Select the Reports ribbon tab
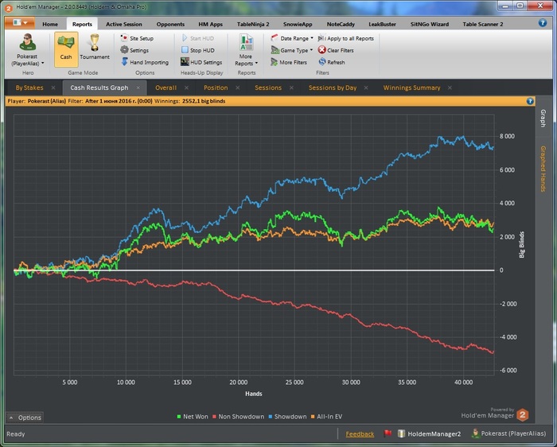The height and width of the screenshot is (447, 557). click(x=82, y=24)
